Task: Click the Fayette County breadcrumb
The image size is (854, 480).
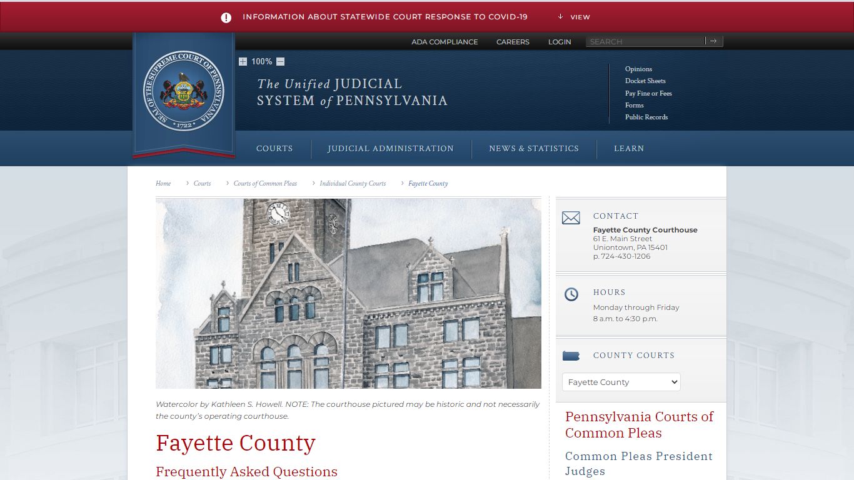Action: [428, 183]
